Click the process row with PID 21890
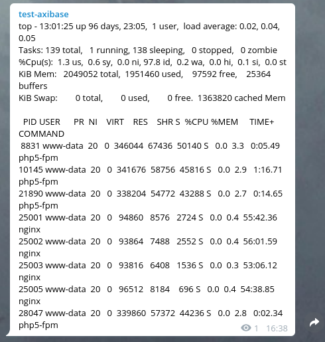This screenshot has height=342, width=325. pos(151,199)
